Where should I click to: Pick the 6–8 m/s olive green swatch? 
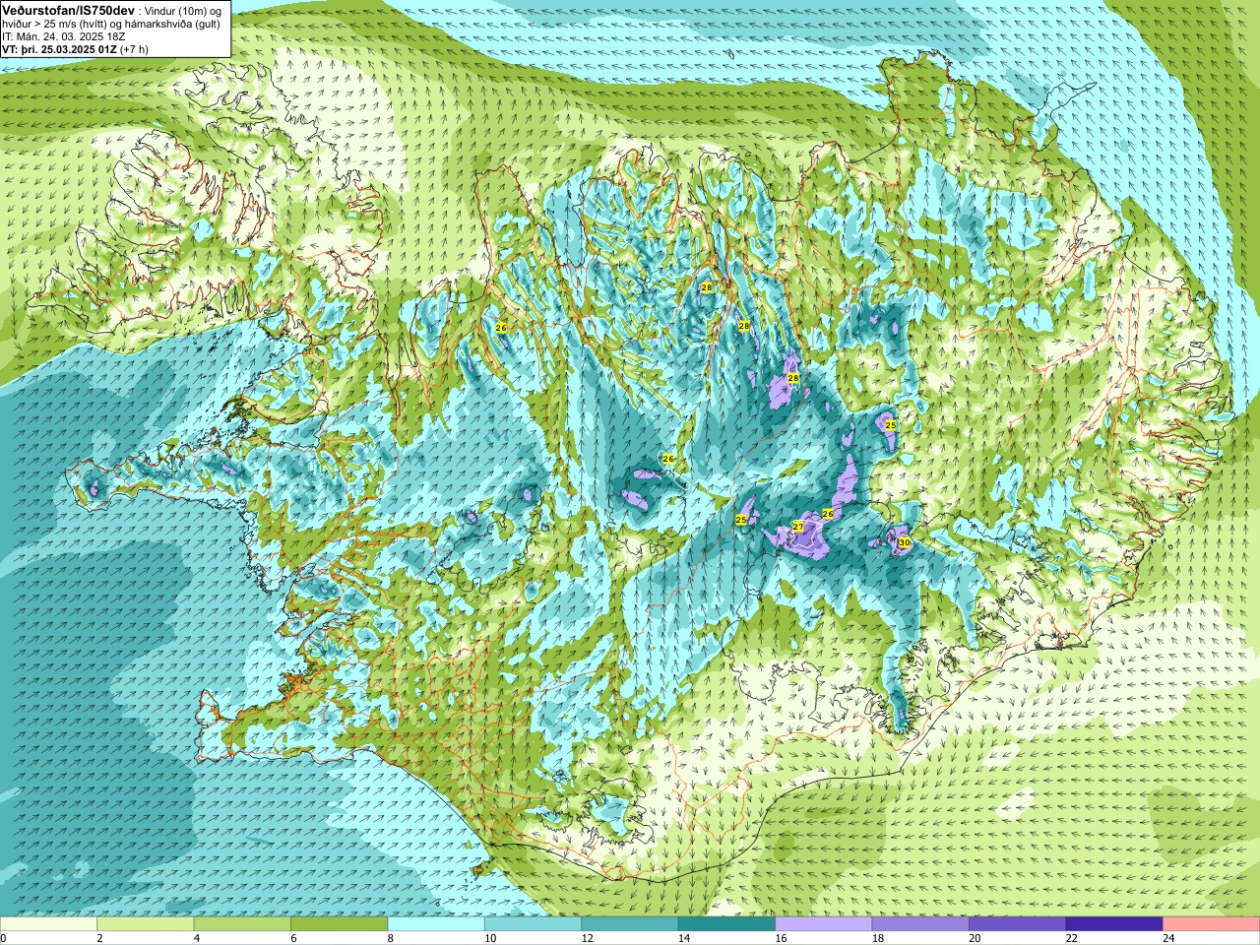[339, 924]
